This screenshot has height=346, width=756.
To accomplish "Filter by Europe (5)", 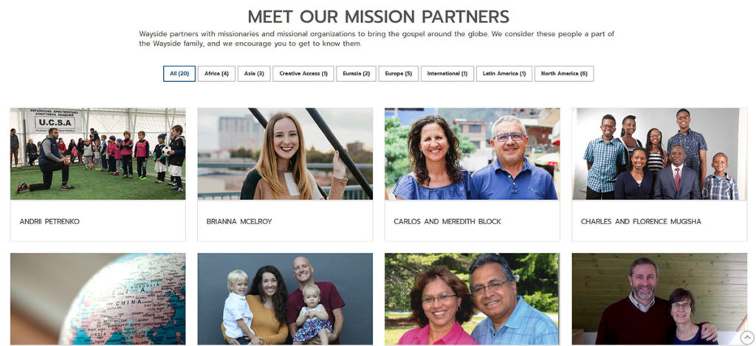I will point(398,74).
